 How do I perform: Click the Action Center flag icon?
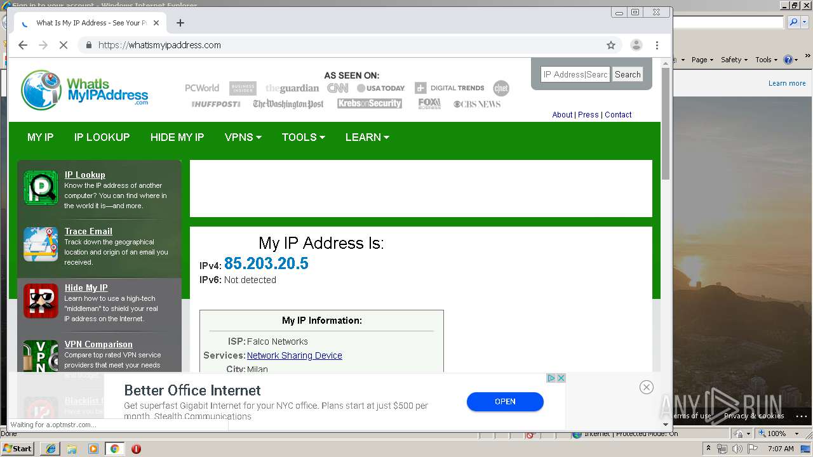pos(752,449)
